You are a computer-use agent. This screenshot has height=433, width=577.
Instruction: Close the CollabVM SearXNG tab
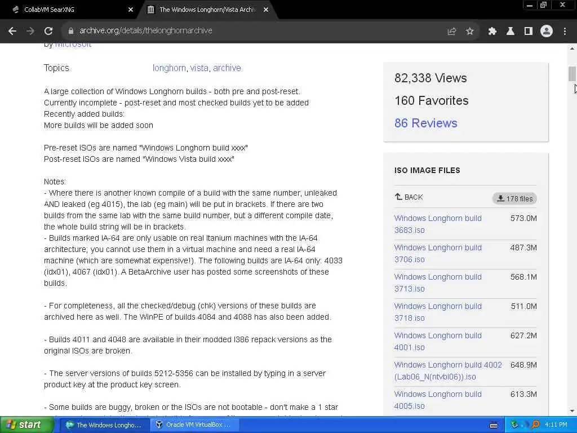(x=131, y=10)
